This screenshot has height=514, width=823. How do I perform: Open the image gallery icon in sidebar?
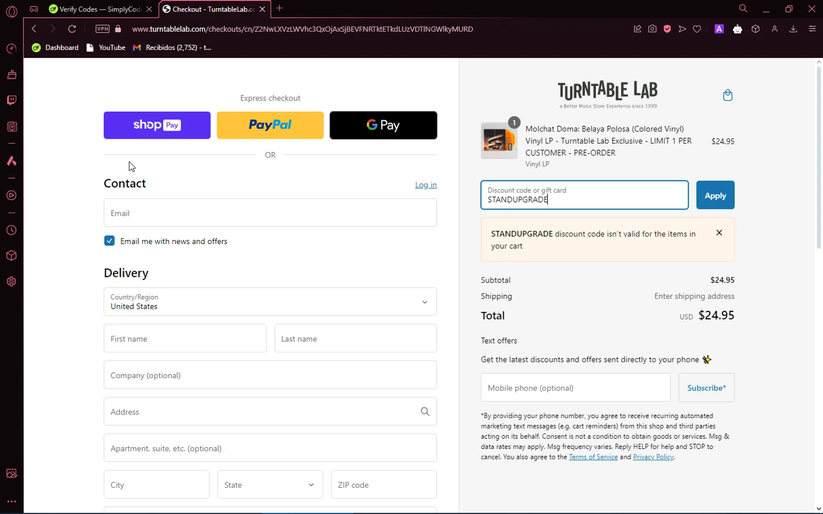12,473
